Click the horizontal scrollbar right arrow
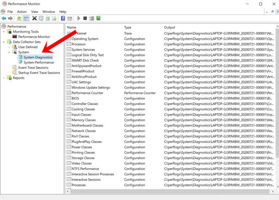279x200 pixels. [273, 192]
